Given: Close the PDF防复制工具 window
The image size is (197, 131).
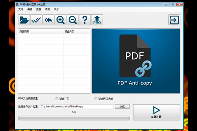Looking at the screenshot, I should tap(179, 5).
